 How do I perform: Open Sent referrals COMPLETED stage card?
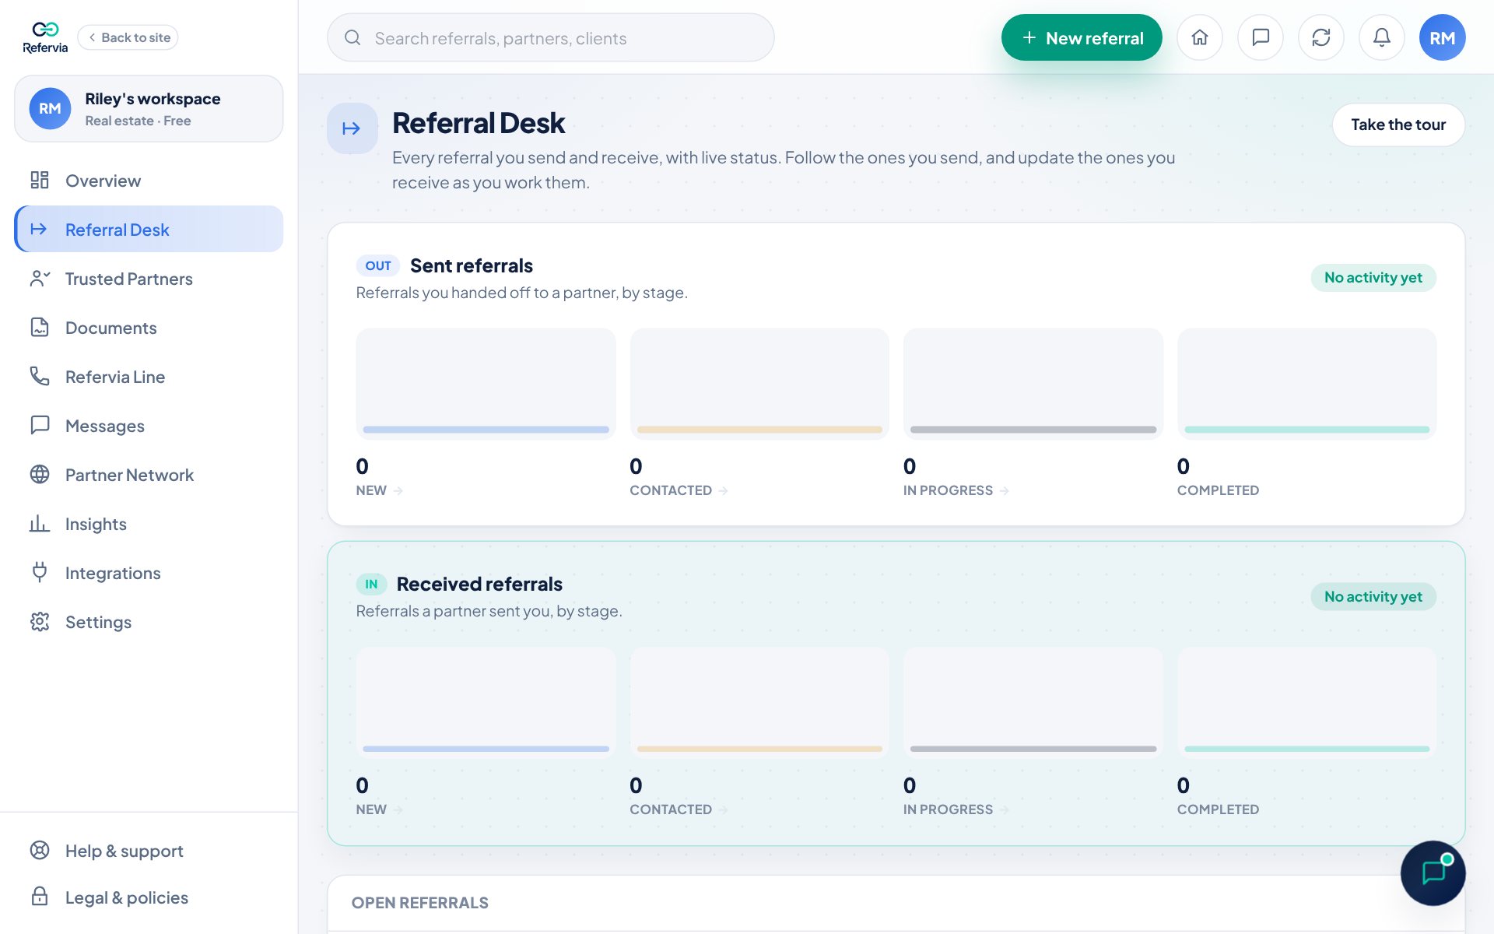[x=1307, y=384]
